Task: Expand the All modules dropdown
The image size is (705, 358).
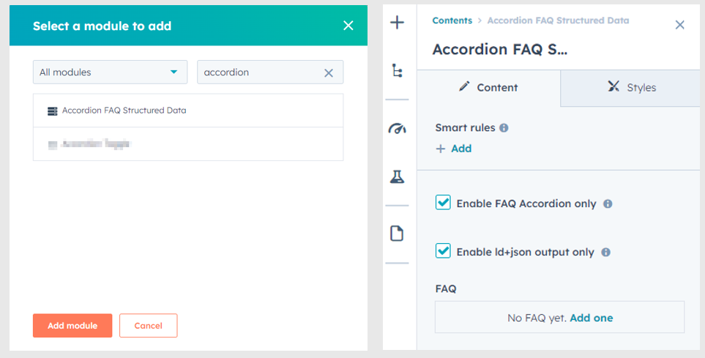Action: click(x=110, y=72)
